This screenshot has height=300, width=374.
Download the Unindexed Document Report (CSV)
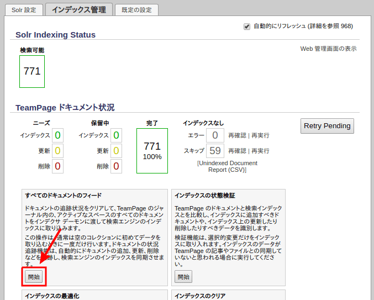pyautogui.click(x=227, y=166)
